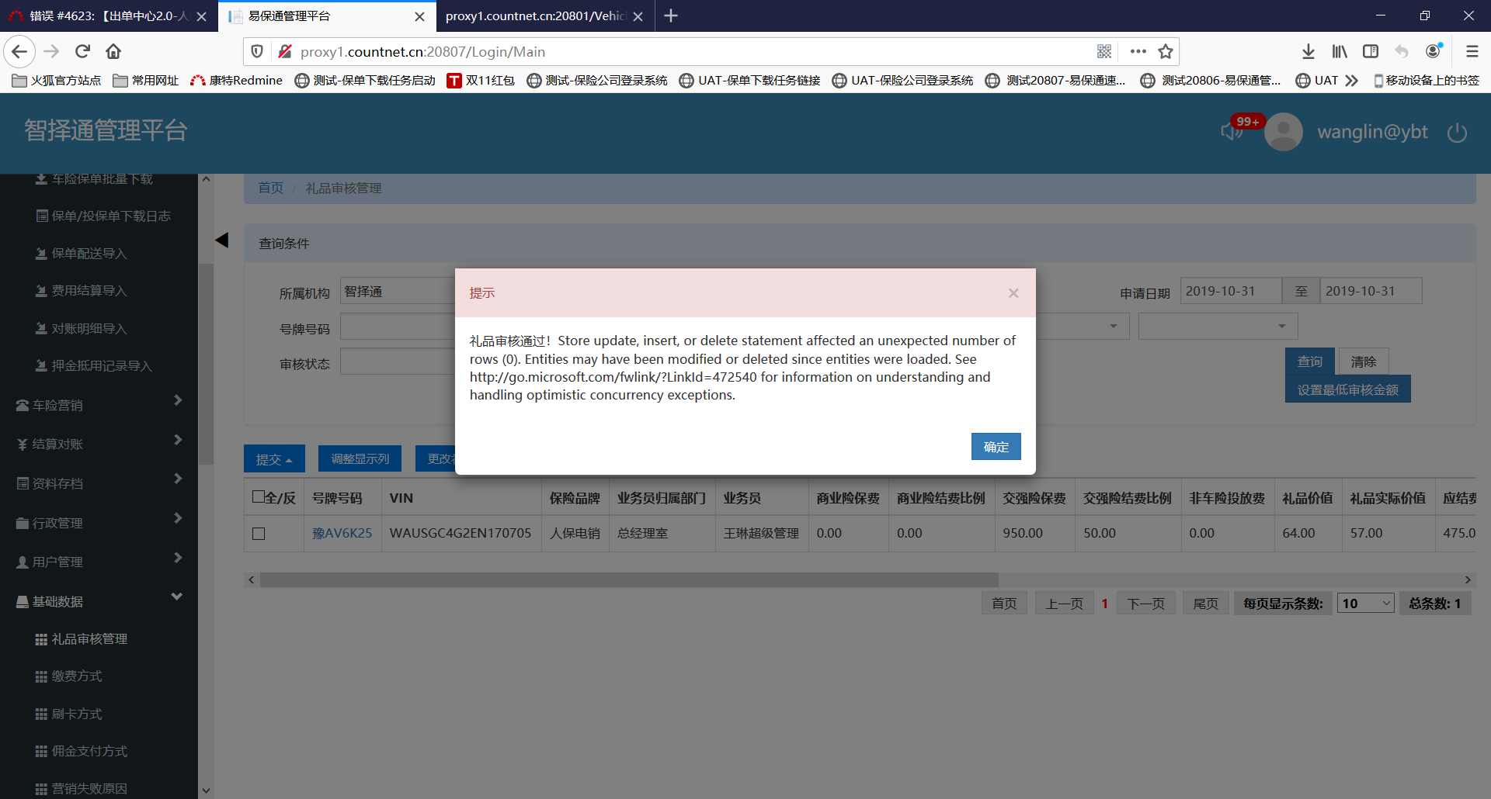Image resolution: width=1491 pixels, height=799 pixels.
Task: Go to 尾页 in pagination
Action: pyautogui.click(x=1206, y=604)
